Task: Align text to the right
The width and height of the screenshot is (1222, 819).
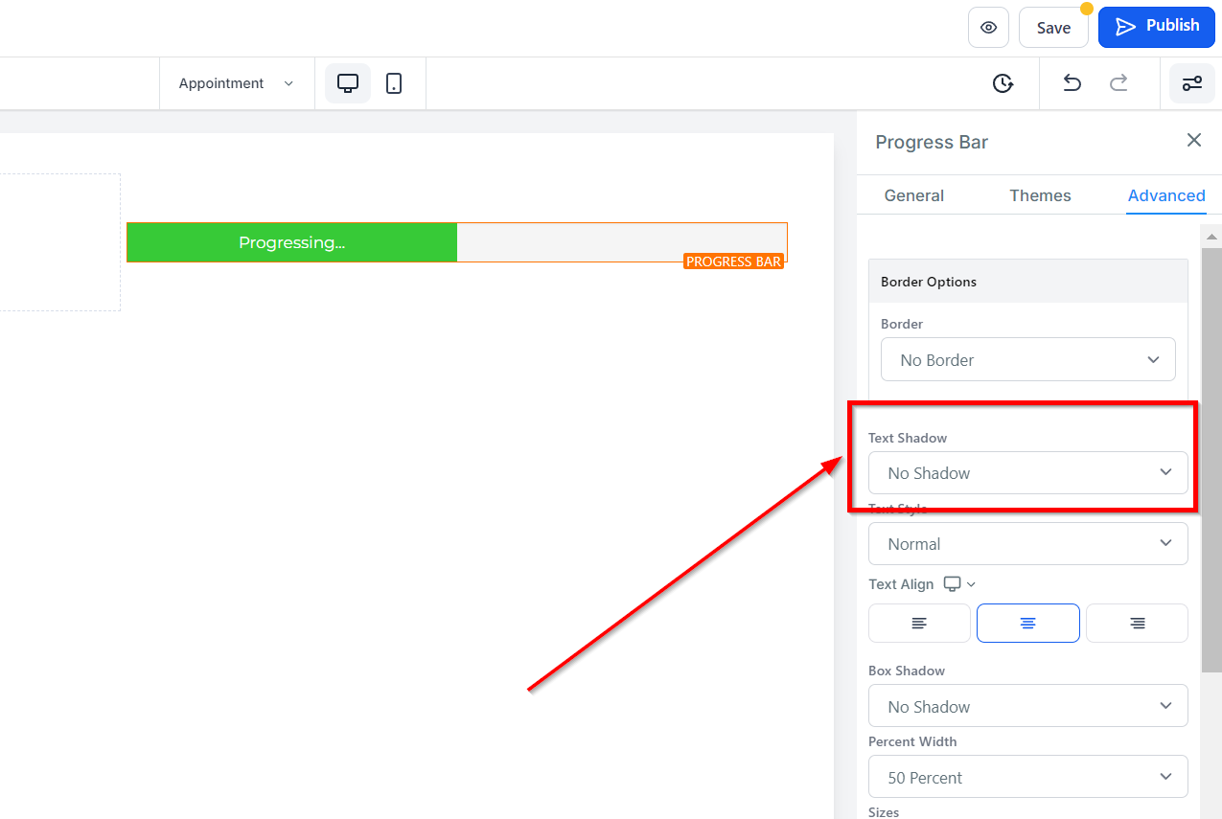Action: tap(1137, 623)
